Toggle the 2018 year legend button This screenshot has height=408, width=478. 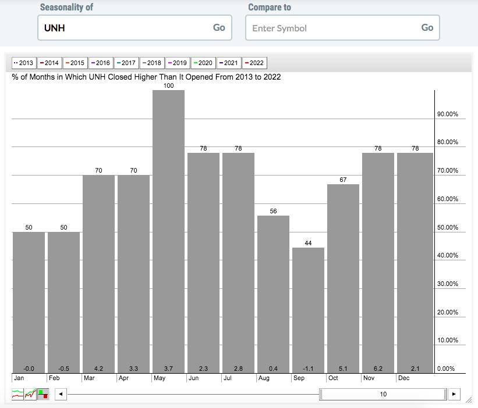pyautogui.click(x=151, y=63)
